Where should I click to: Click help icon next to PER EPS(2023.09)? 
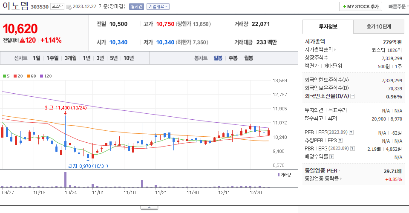pyautogui.click(x=351, y=132)
